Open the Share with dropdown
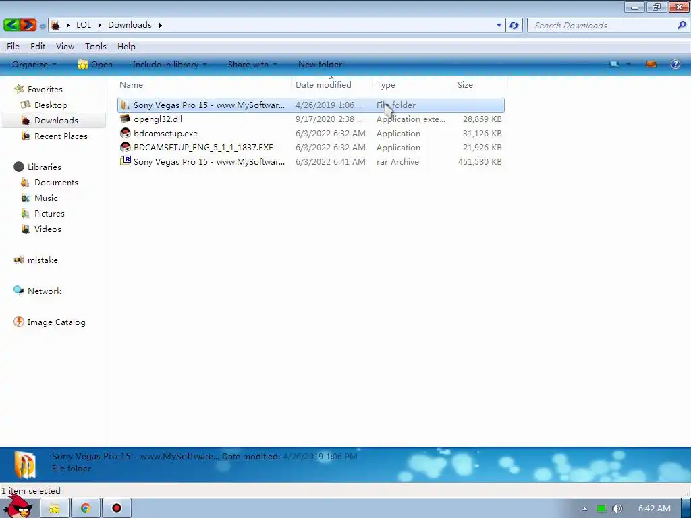The image size is (691, 518). click(252, 64)
